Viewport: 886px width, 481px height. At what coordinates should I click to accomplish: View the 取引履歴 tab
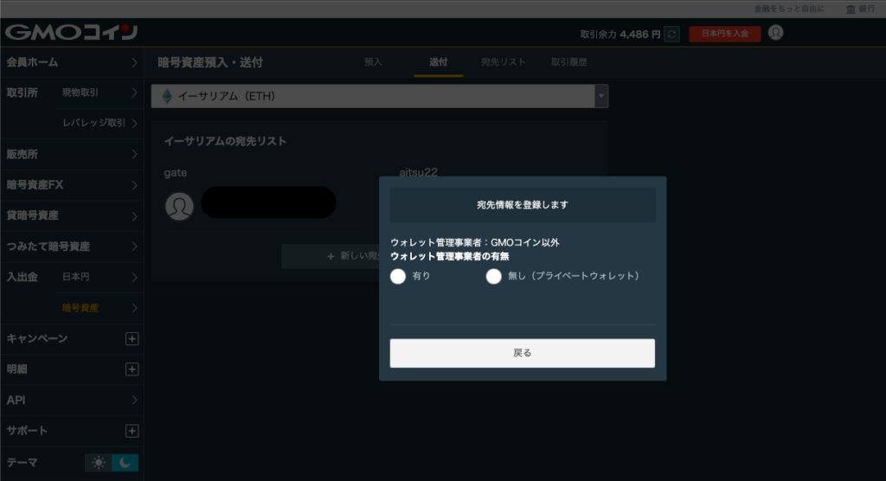(x=569, y=62)
